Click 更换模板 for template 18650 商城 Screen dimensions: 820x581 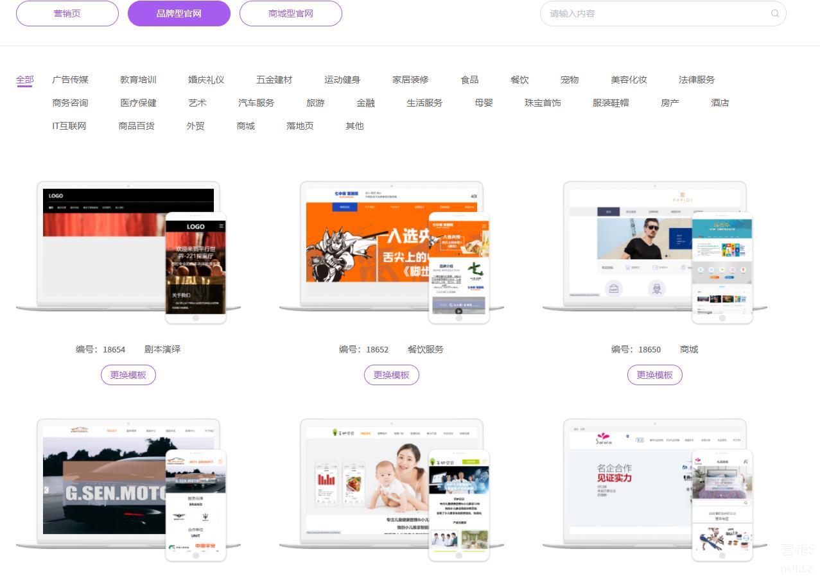pos(655,375)
